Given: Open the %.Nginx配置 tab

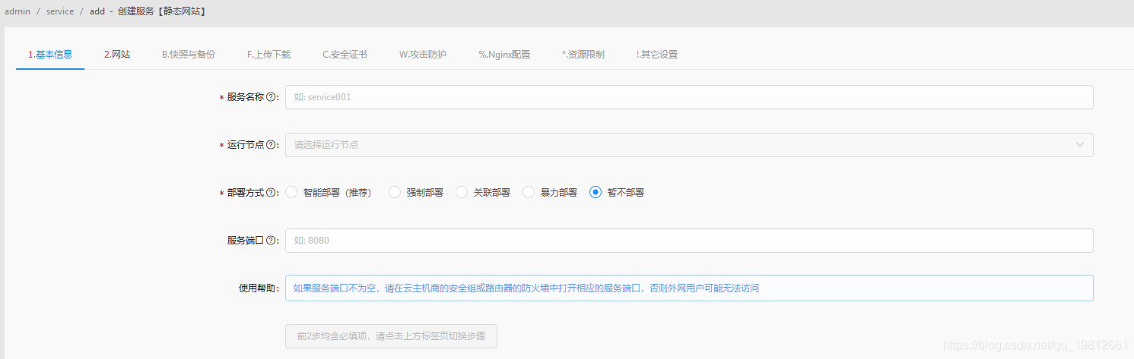Looking at the screenshot, I should (x=504, y=55).
